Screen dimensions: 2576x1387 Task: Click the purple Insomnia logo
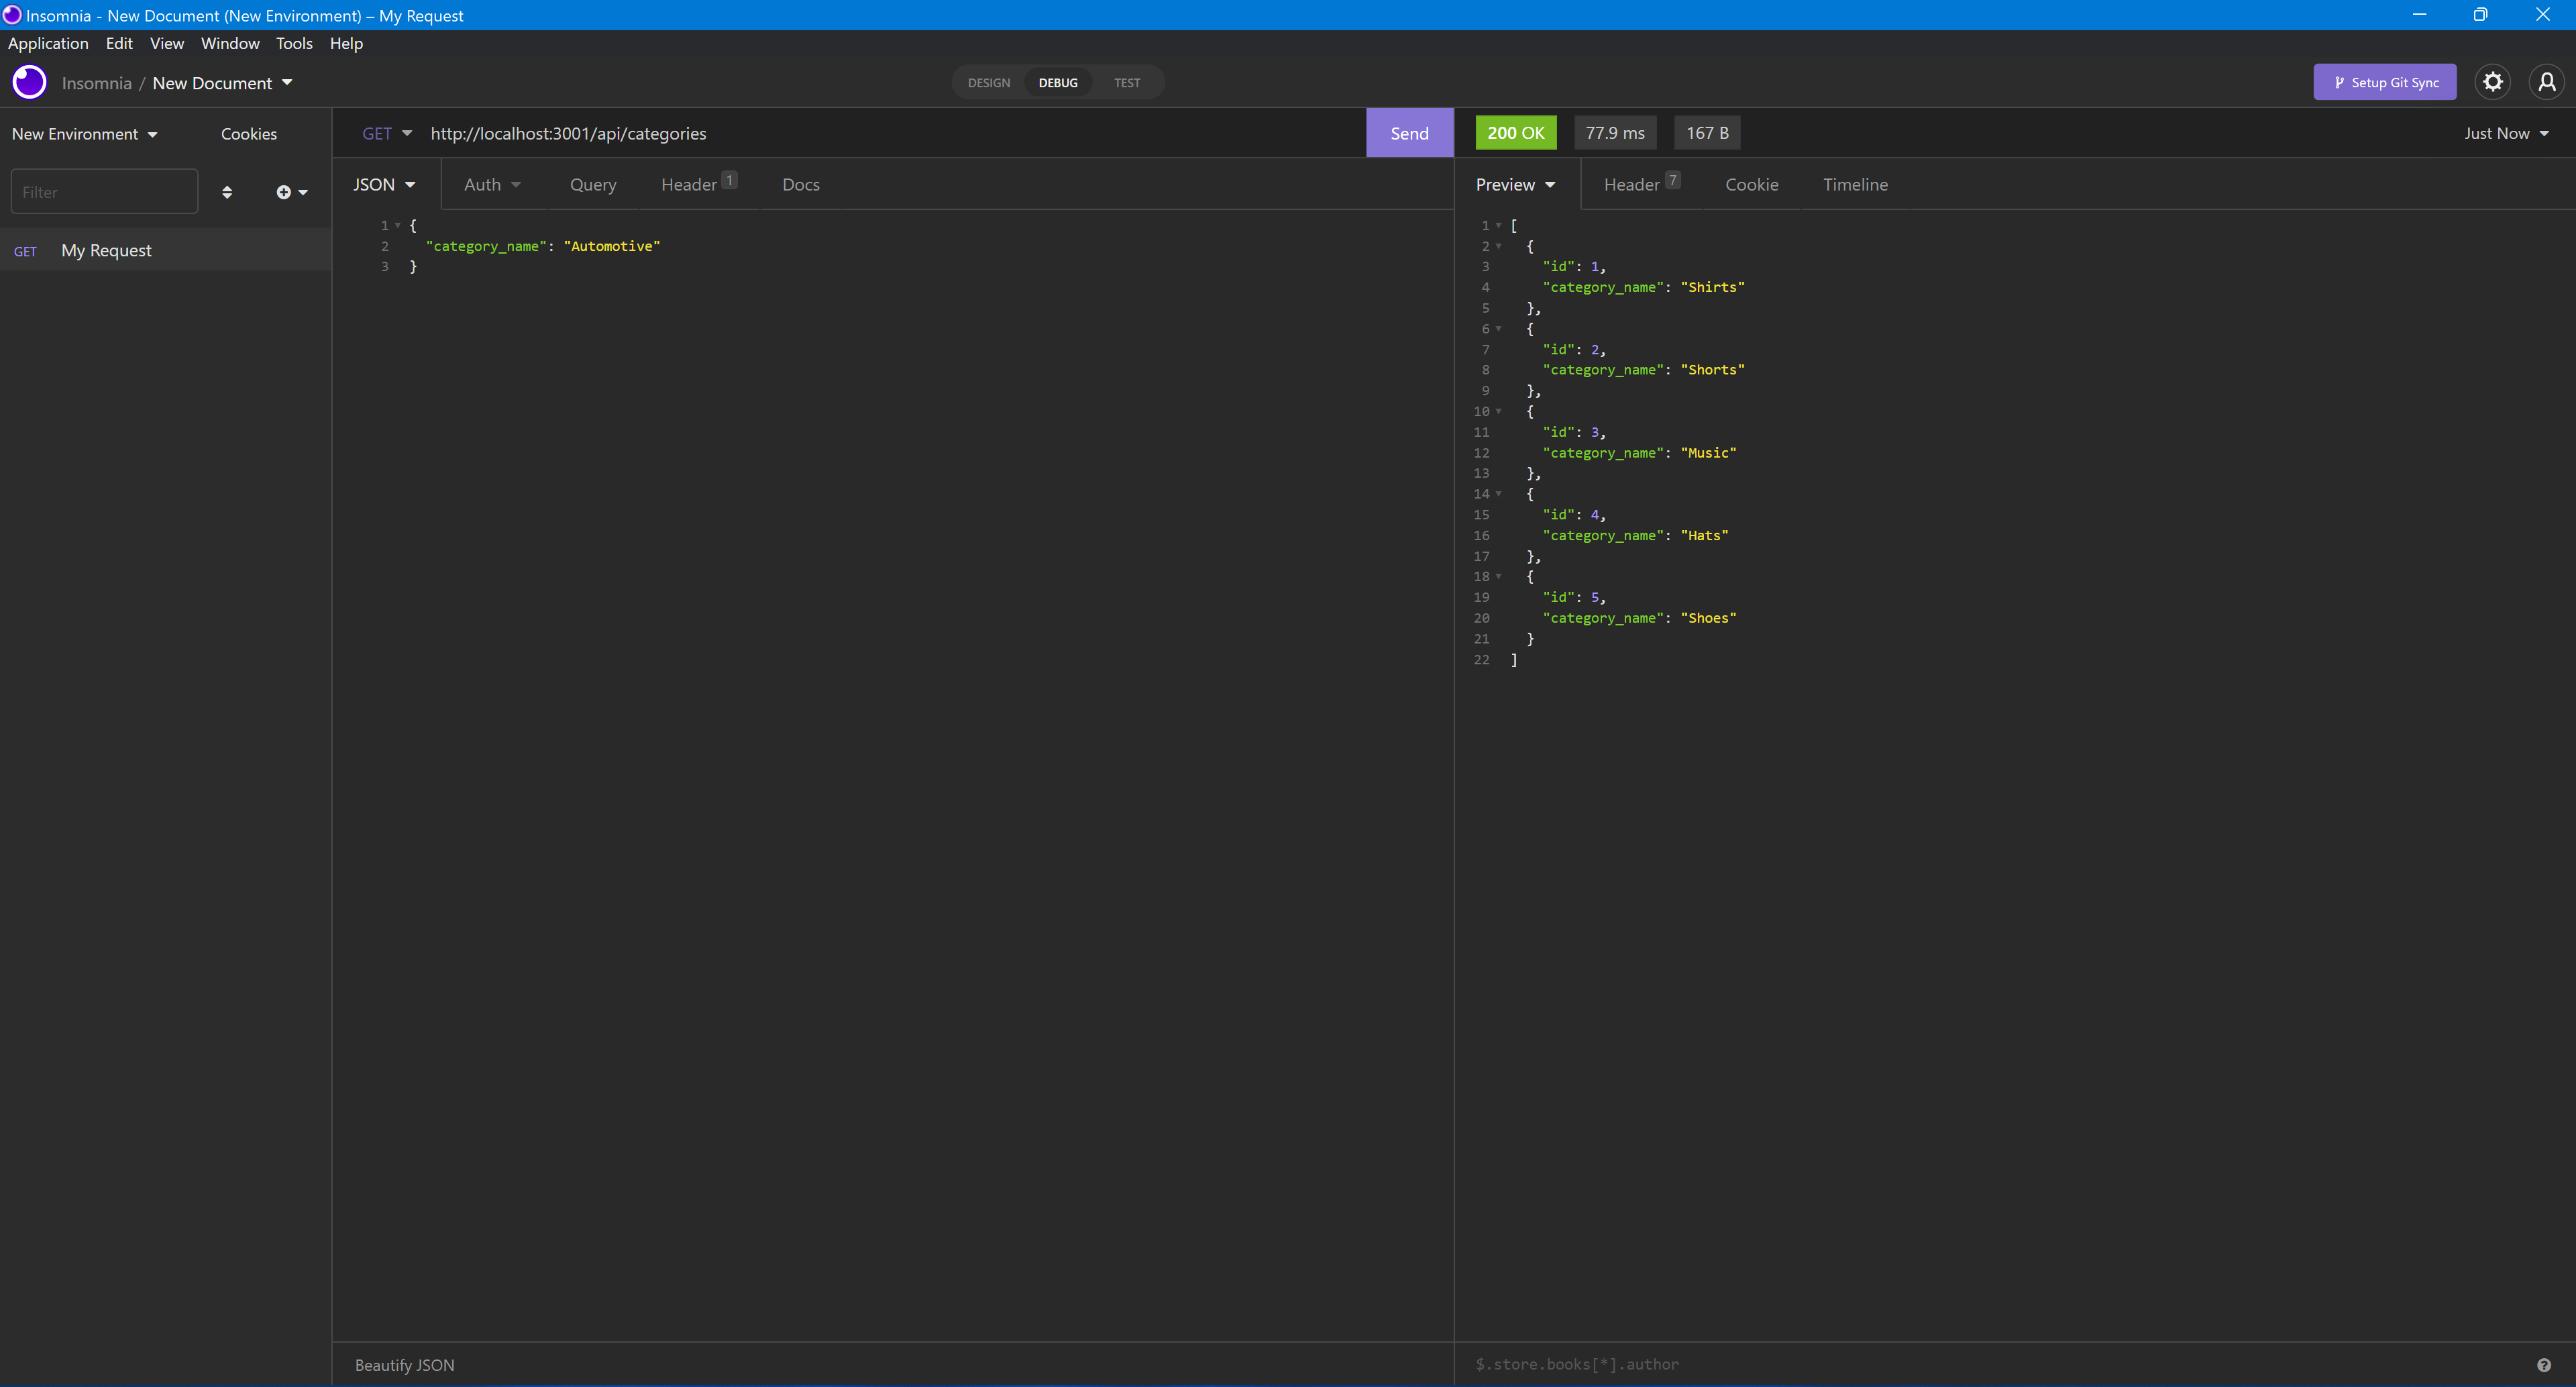[x=29, y=82]
